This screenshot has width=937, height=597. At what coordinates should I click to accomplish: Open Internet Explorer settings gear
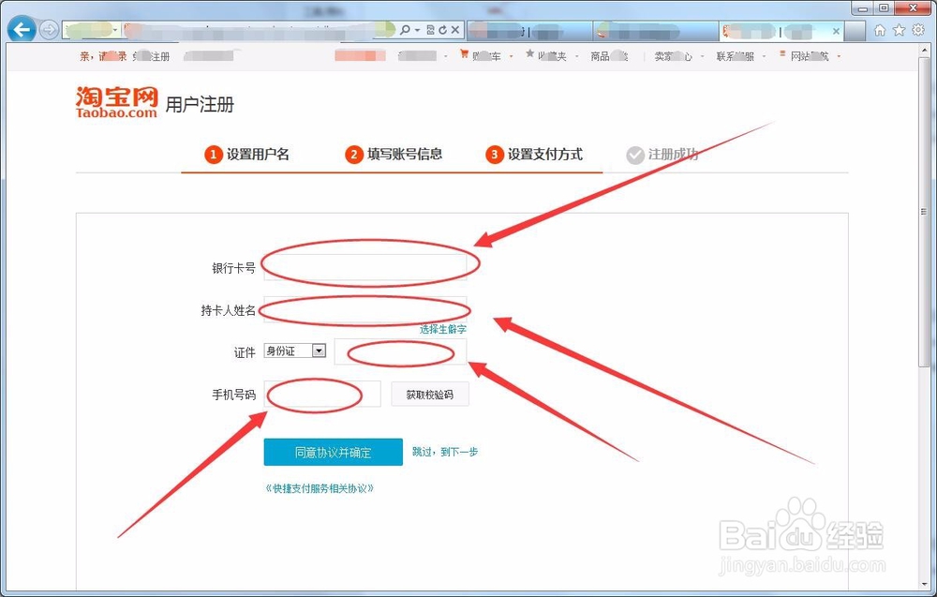coord(916,29)
